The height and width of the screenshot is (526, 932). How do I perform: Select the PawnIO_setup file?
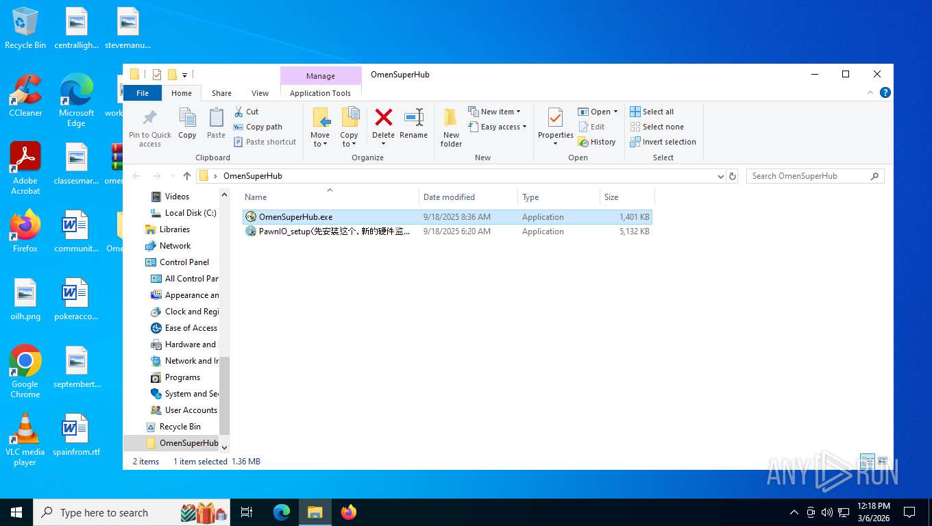pyautogui.click(x=447, y=231)
